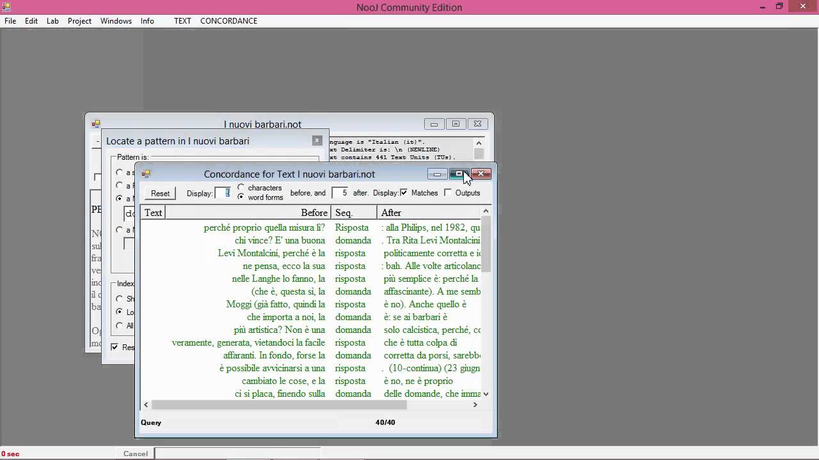Viewport: 819px width, 460px height.
Task: Select the 'a f' pattern radio in Locate dialog
Action: pos(119,186)
